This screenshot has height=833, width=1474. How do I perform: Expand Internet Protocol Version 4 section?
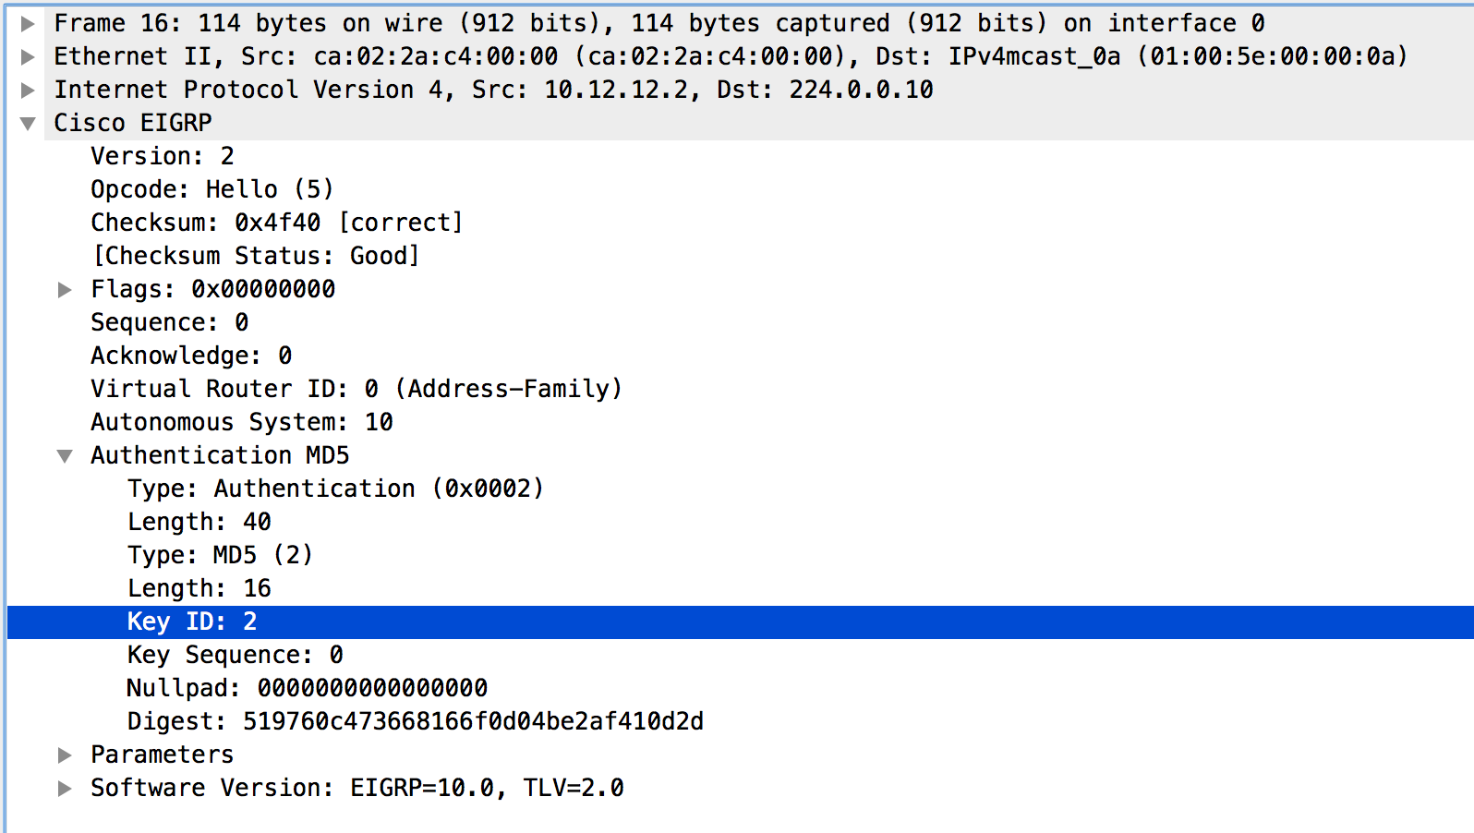coord(28,90)
